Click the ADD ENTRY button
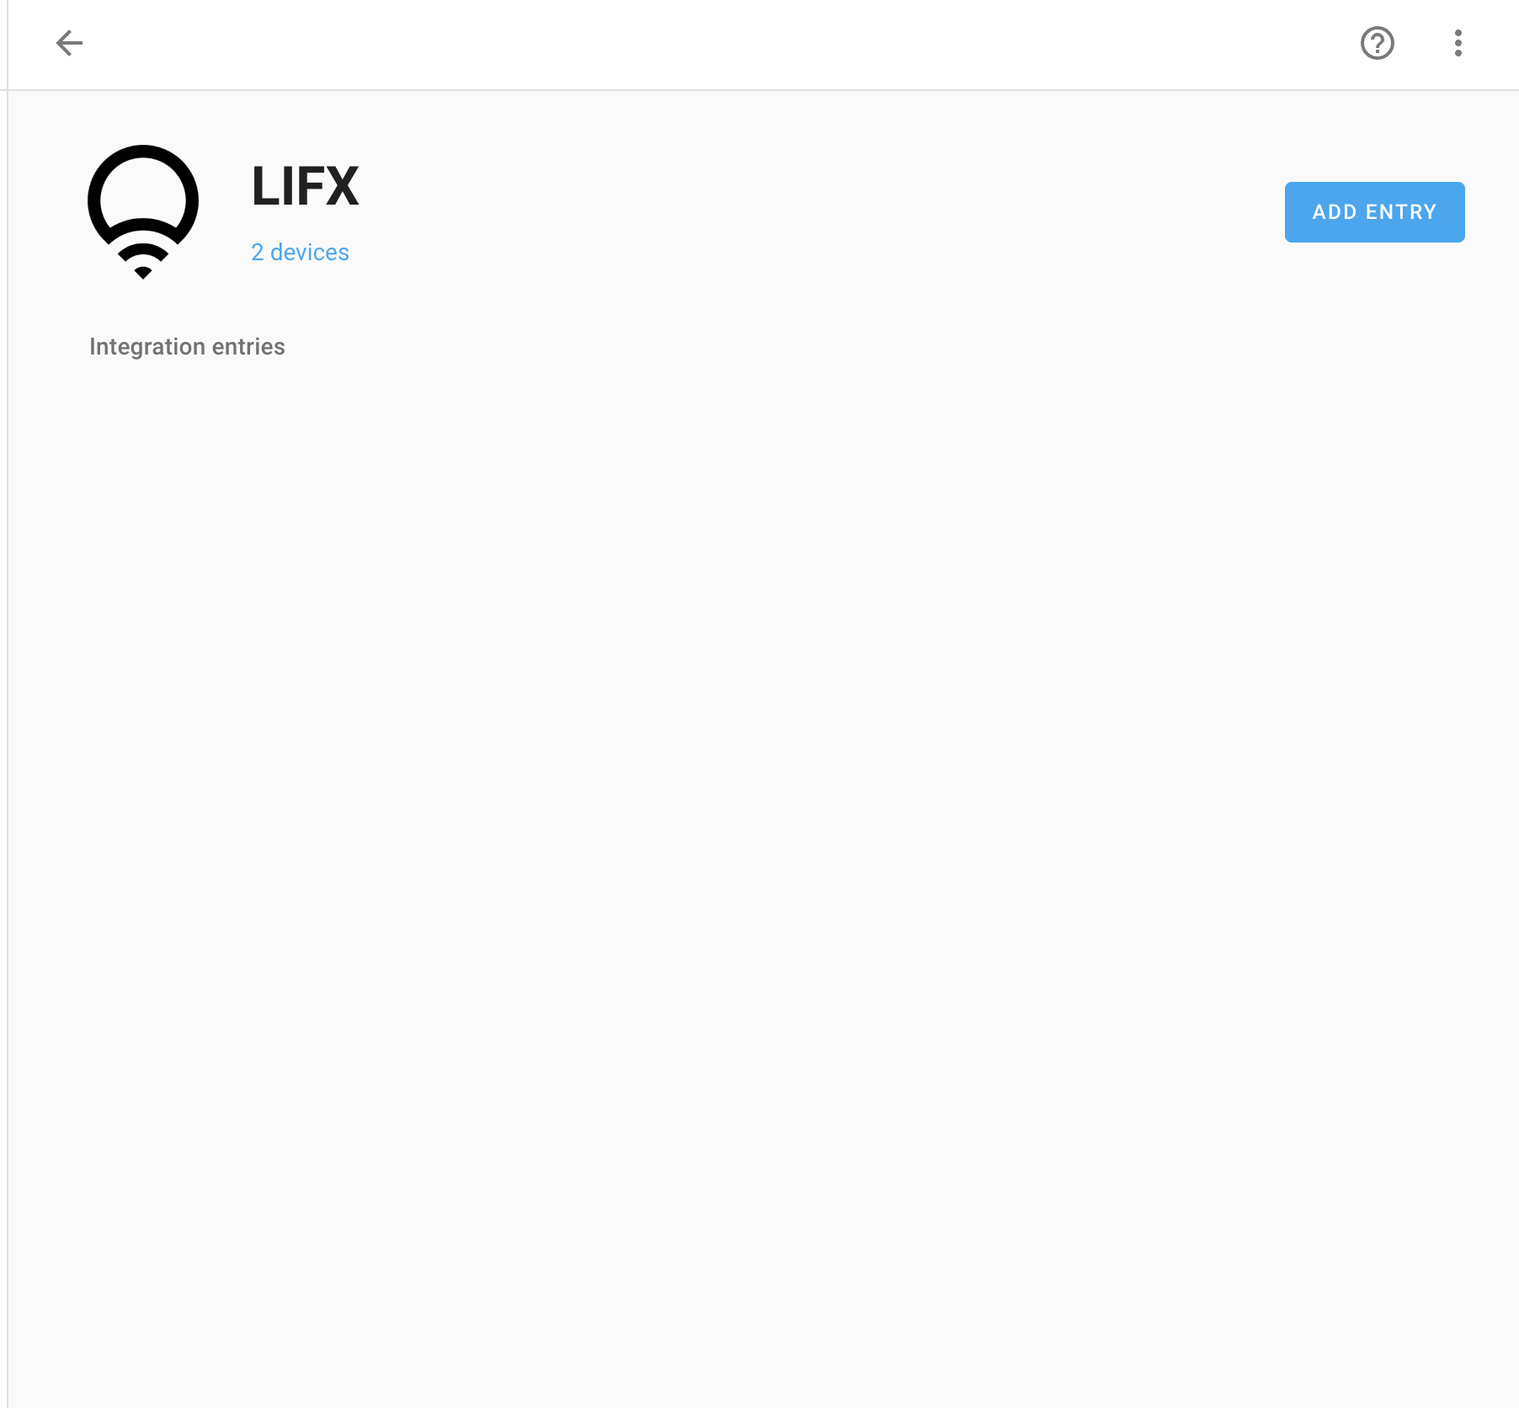1519x1408 pixels. pos(1374,212)
